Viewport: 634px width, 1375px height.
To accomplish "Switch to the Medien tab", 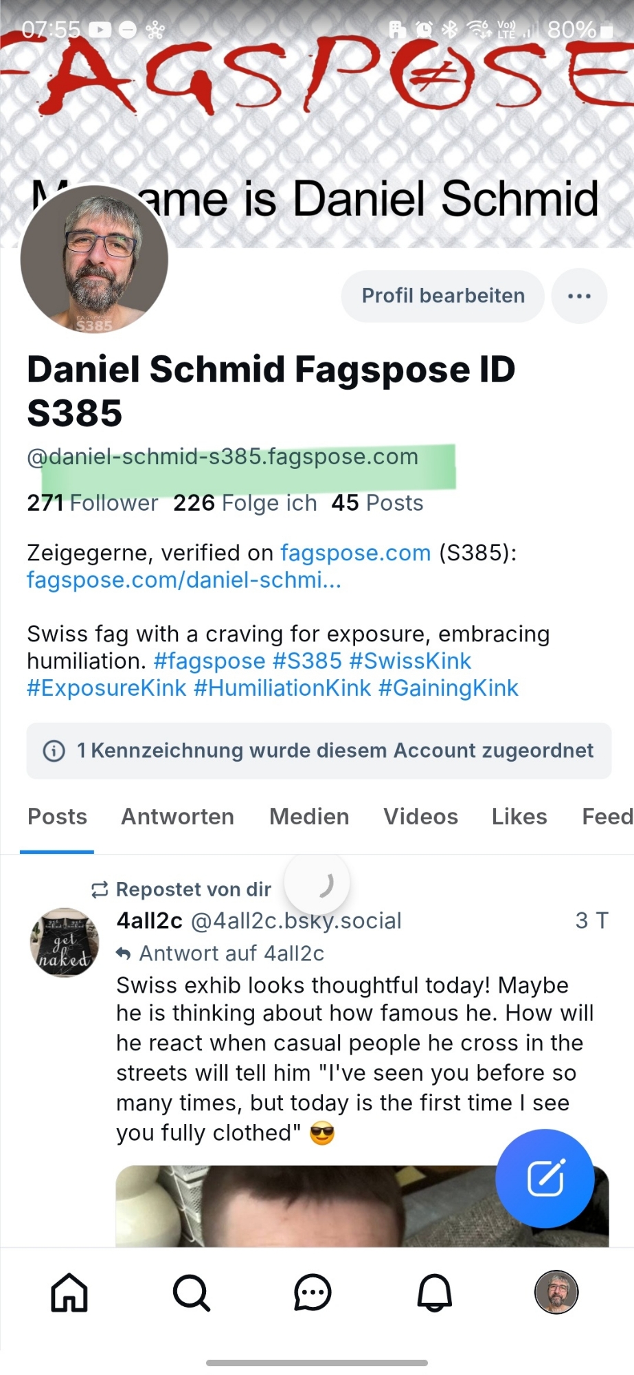I will pyautogui.click(x=309, y=817).
